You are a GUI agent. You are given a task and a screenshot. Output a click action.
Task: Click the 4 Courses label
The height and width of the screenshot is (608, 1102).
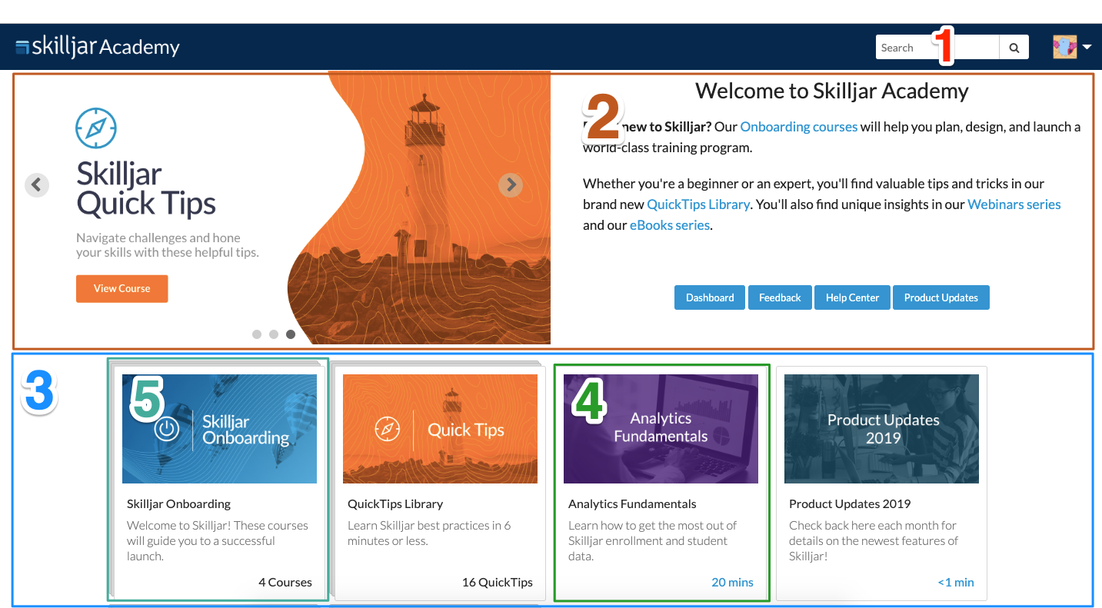click(285, 583)
